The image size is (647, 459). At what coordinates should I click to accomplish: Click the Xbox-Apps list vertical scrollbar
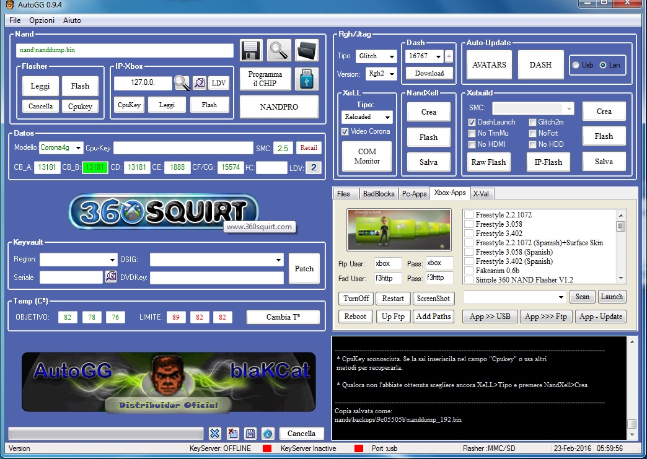pos(621,248)
